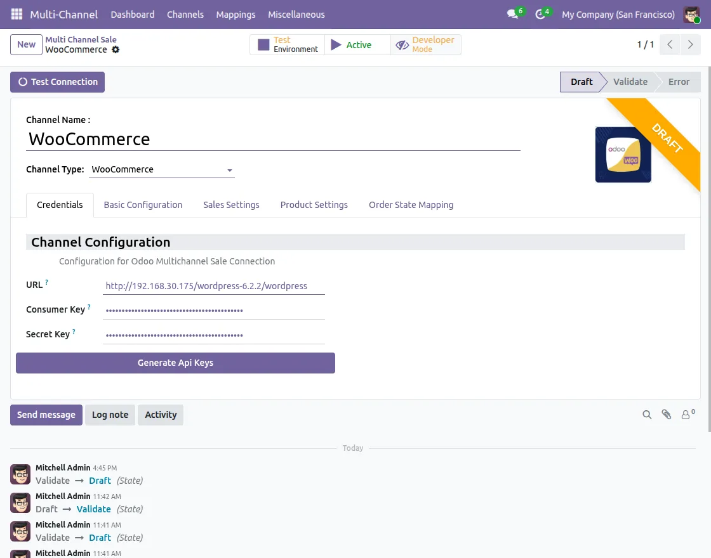The height and width of the screenshot is (558, 711).
Task: Click the Activity button
Action: click(x=161, y=415)
